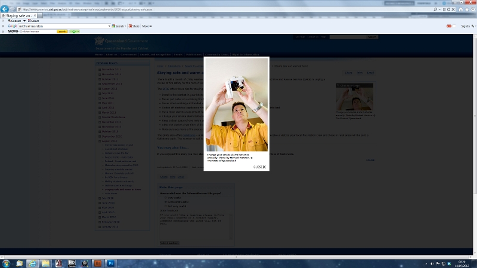Open the Google search box history dropdown
477x268 pixels.
109,26
